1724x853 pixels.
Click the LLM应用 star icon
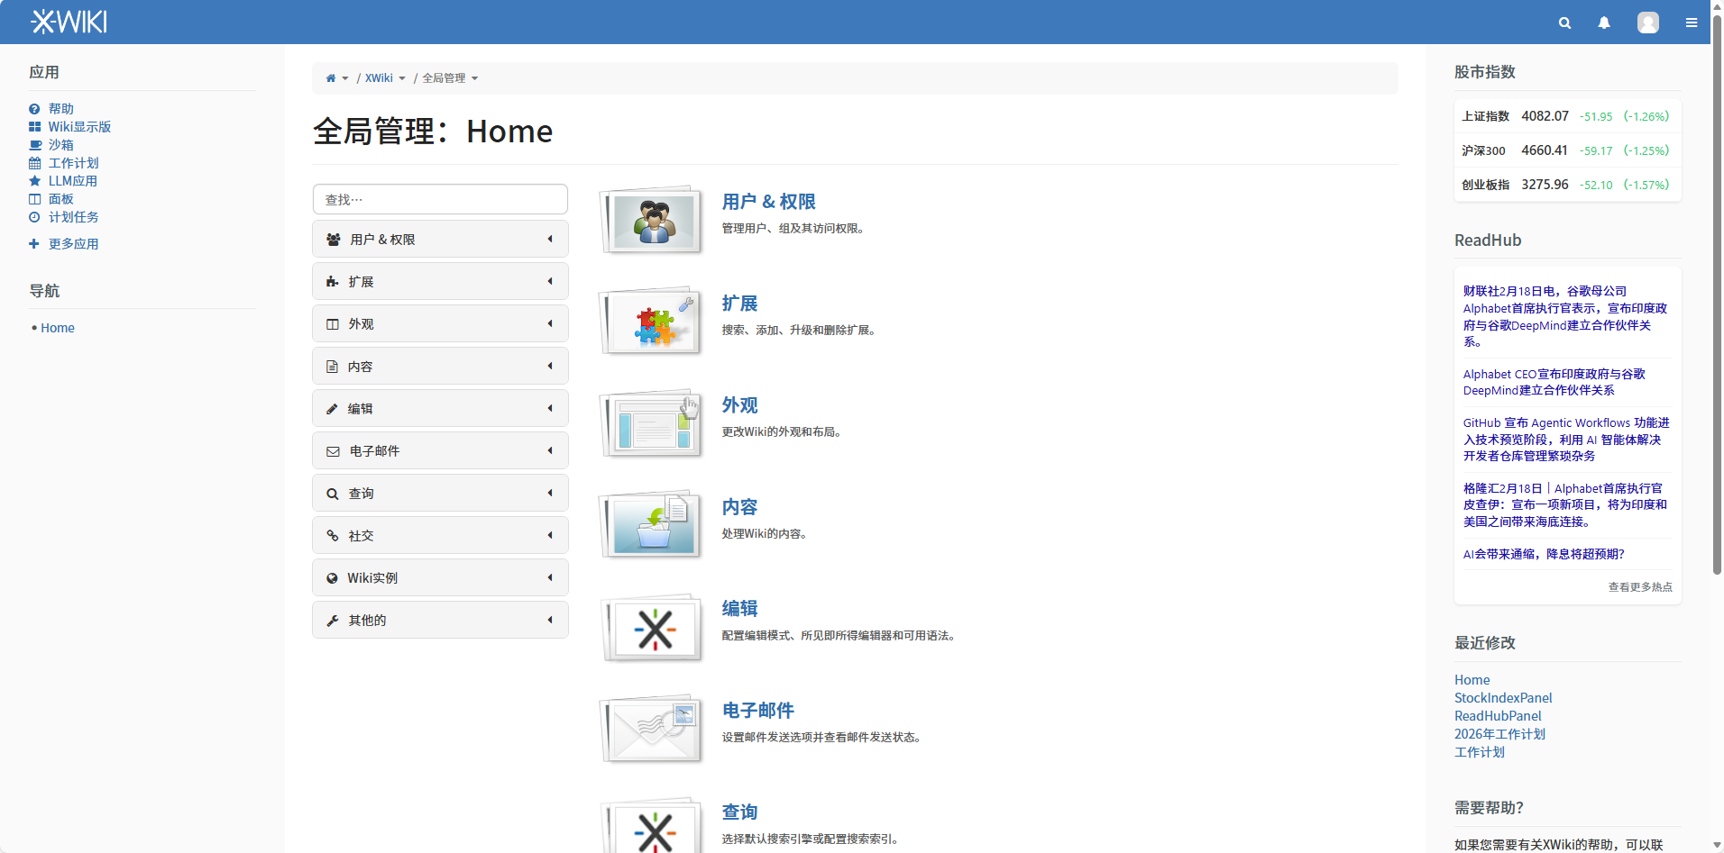34,180
